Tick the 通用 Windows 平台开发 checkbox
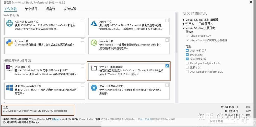The height and width of the screenshot is (127, 256). (x=83, y=85)
